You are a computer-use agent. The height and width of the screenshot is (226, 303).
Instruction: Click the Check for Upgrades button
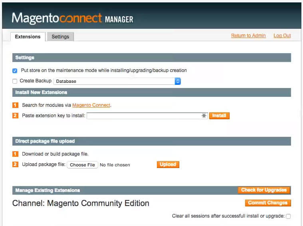pos(264,190)
